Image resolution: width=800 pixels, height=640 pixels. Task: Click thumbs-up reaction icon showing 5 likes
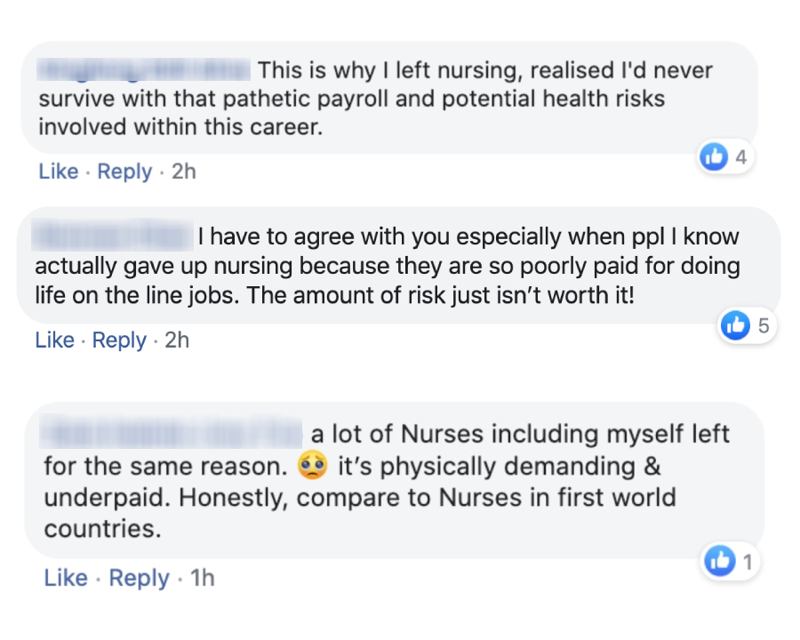[x=737, y=327]
